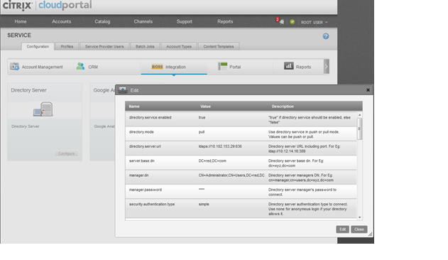This screenshot has height=260, width=448.
Task: Open the Accounts menu
Action: (62, 21)
